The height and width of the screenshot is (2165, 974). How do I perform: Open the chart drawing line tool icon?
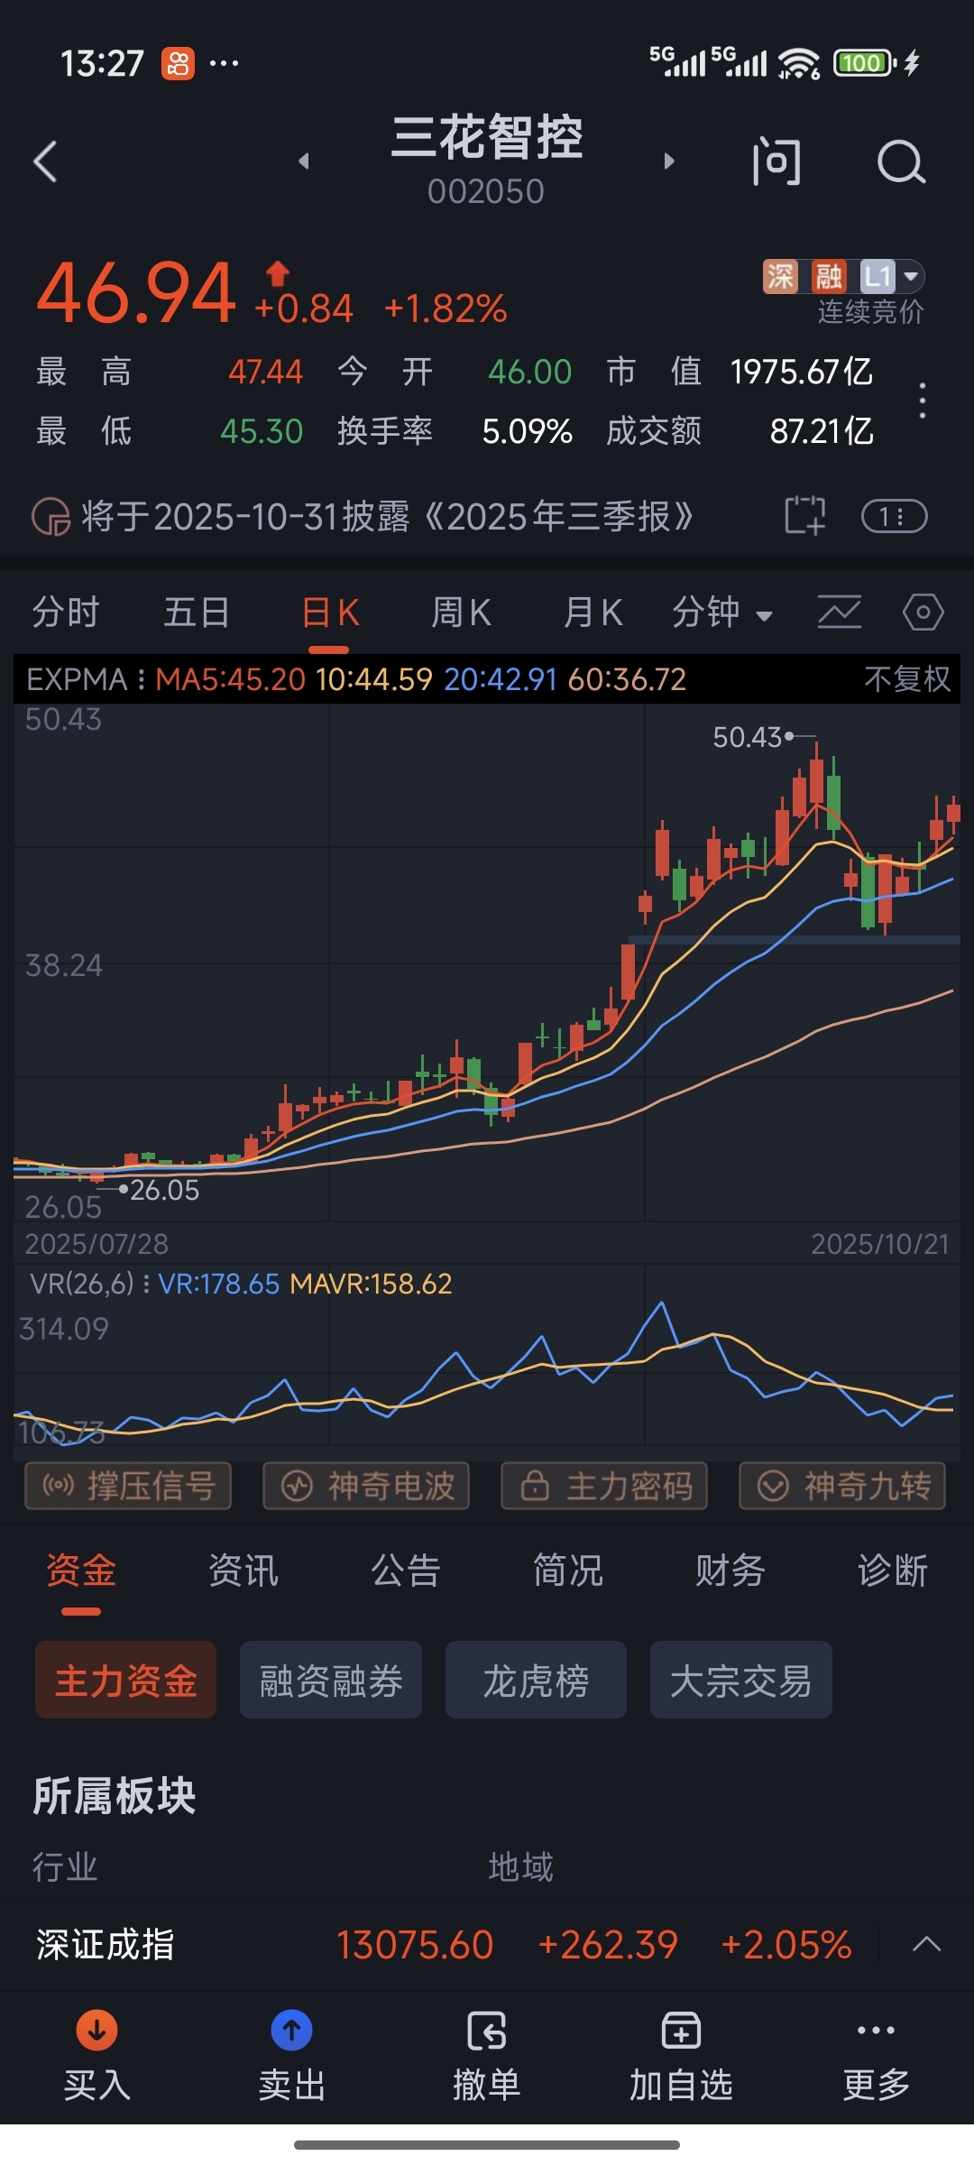point(840,613)
